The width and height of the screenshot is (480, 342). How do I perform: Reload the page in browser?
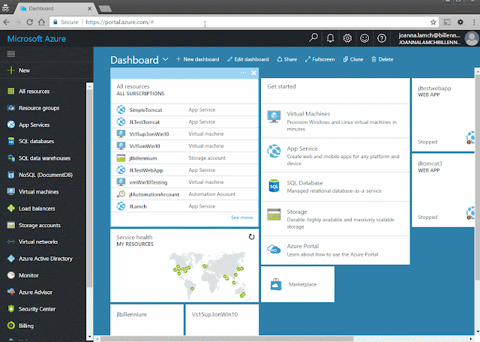point(30,22)
